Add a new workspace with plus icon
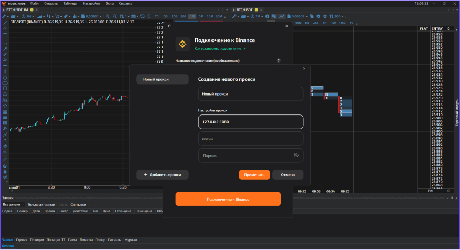460x250 pixels. 19,246
